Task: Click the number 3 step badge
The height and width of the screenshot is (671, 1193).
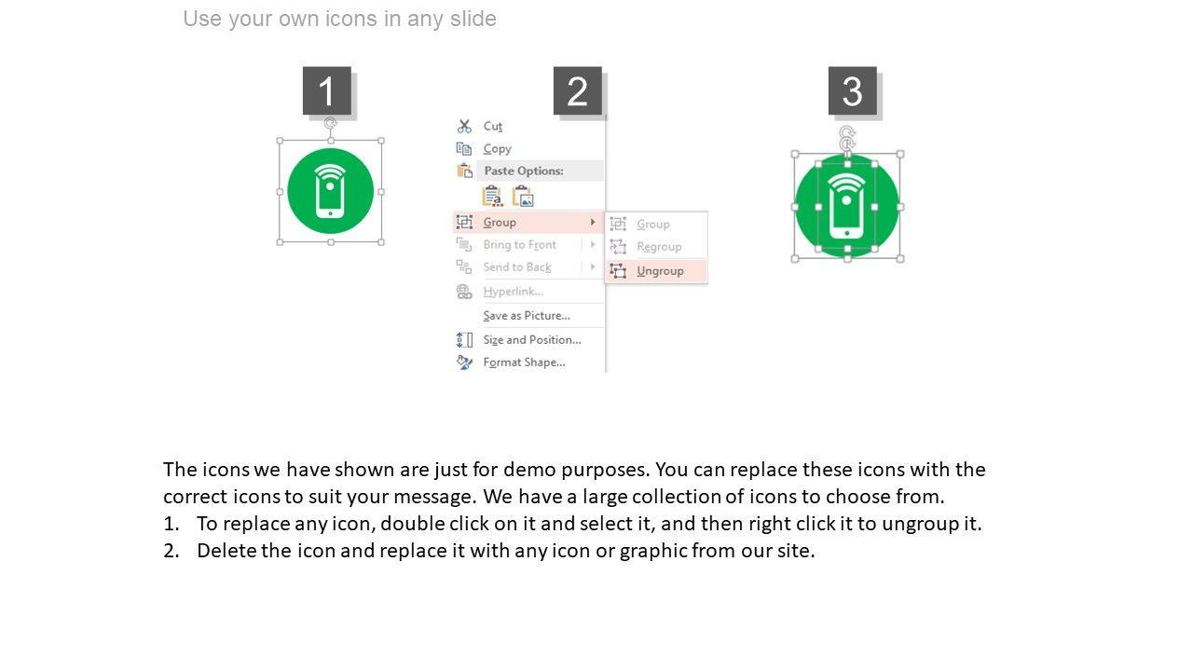Action: point(852,91)
